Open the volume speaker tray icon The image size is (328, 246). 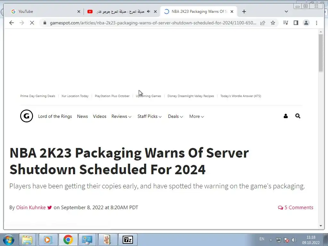tap(294, 240)
